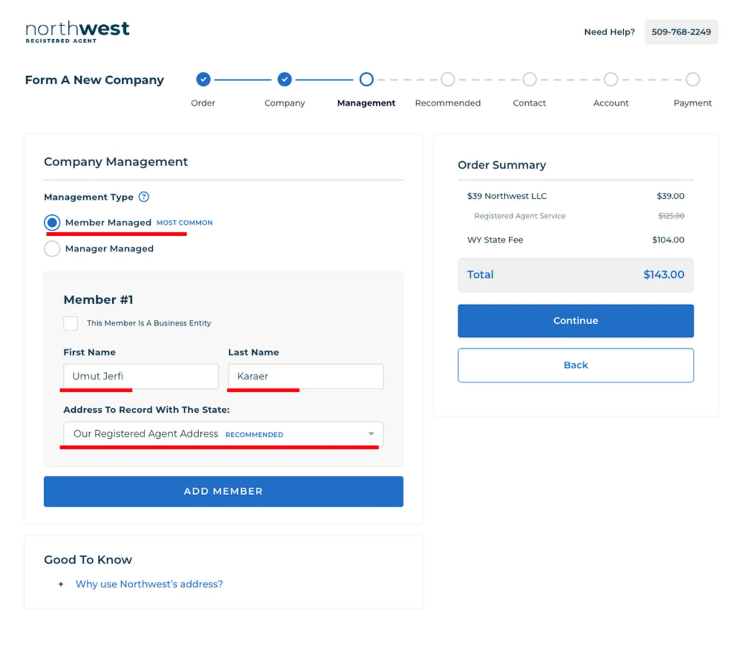744x670 pixels.
Task: Click the Company Management heading
Action: 115,162
